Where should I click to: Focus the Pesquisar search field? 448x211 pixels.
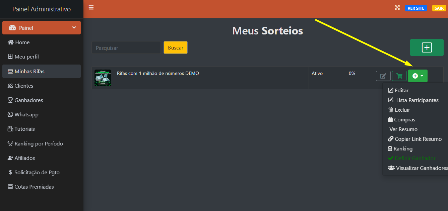[x=126, y=47]
